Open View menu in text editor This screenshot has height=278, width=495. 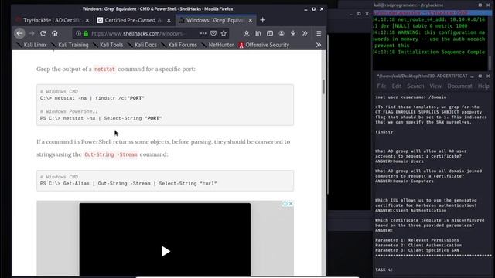tap(435, 86)
